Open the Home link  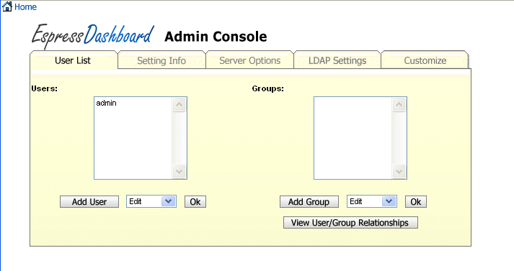pyautogui.click(x=25, y=7)
